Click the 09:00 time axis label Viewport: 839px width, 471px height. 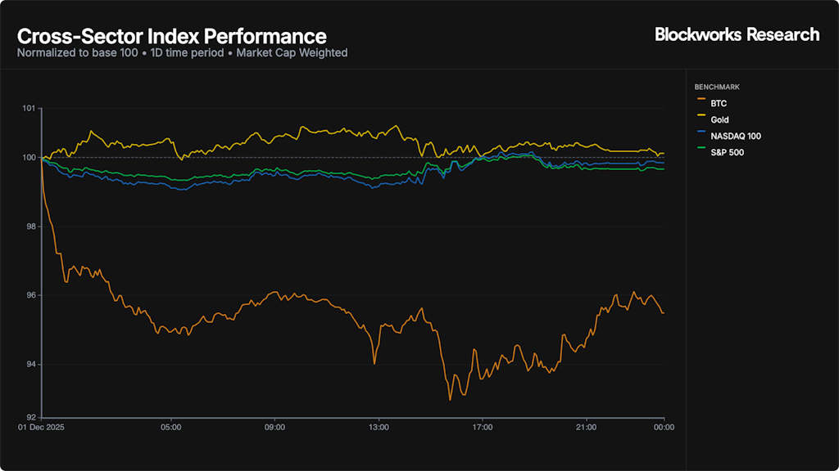point(274,427)
